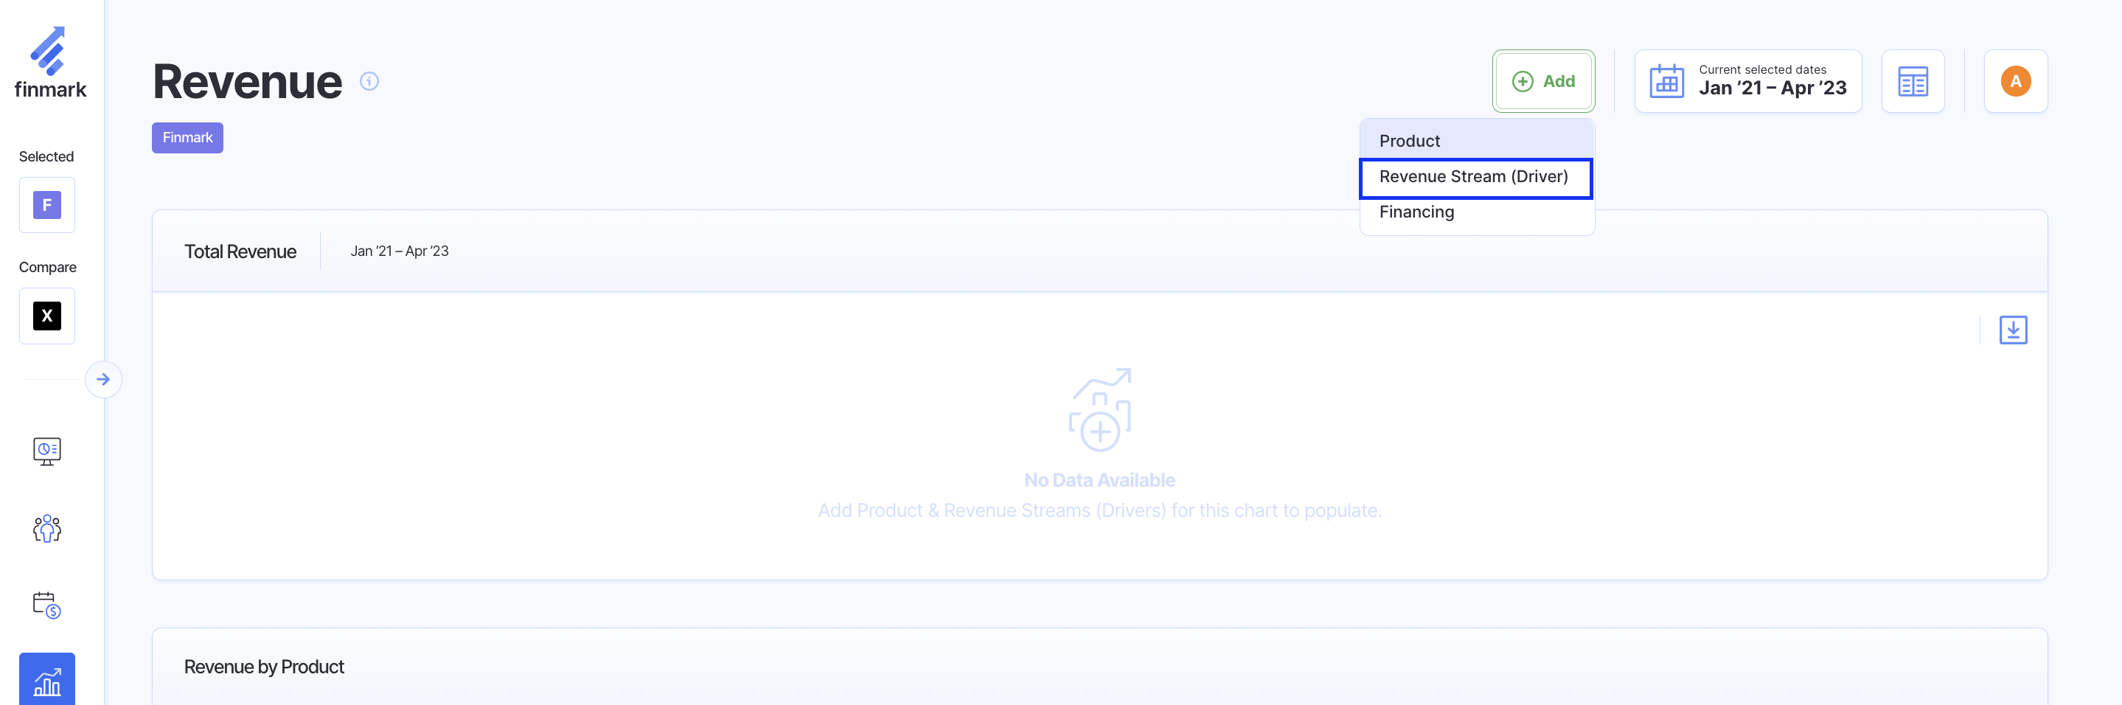This screenshot has width=2122, height=705.
Task: Open the table view icon
Action: click(x=1912, y=82)
